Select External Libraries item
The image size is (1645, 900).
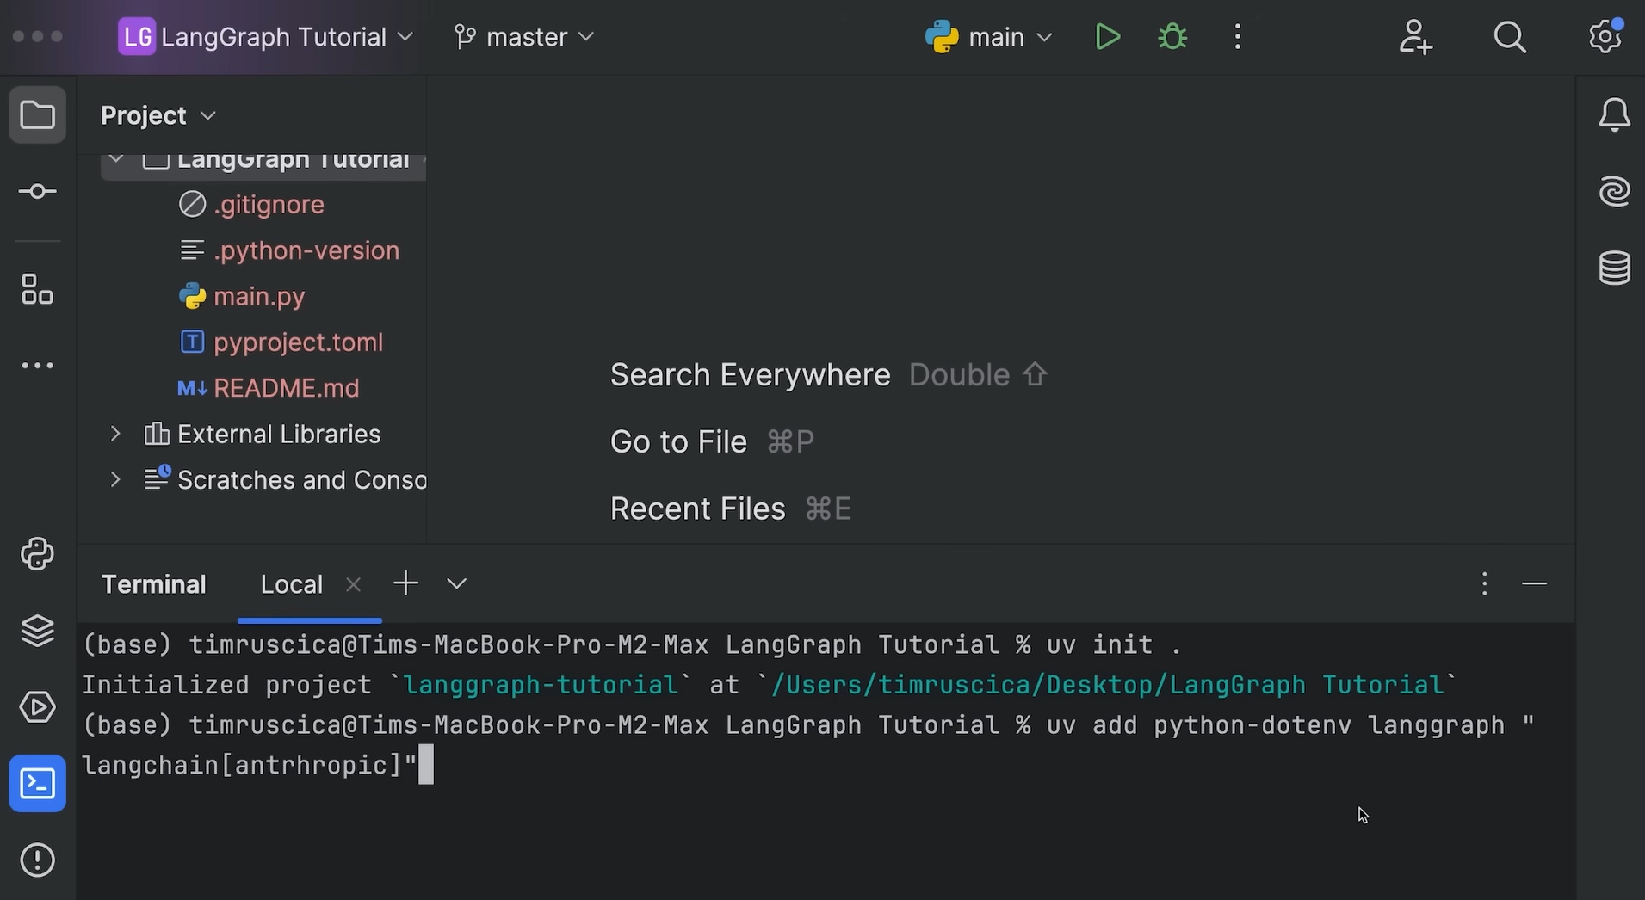pos(263,434)
